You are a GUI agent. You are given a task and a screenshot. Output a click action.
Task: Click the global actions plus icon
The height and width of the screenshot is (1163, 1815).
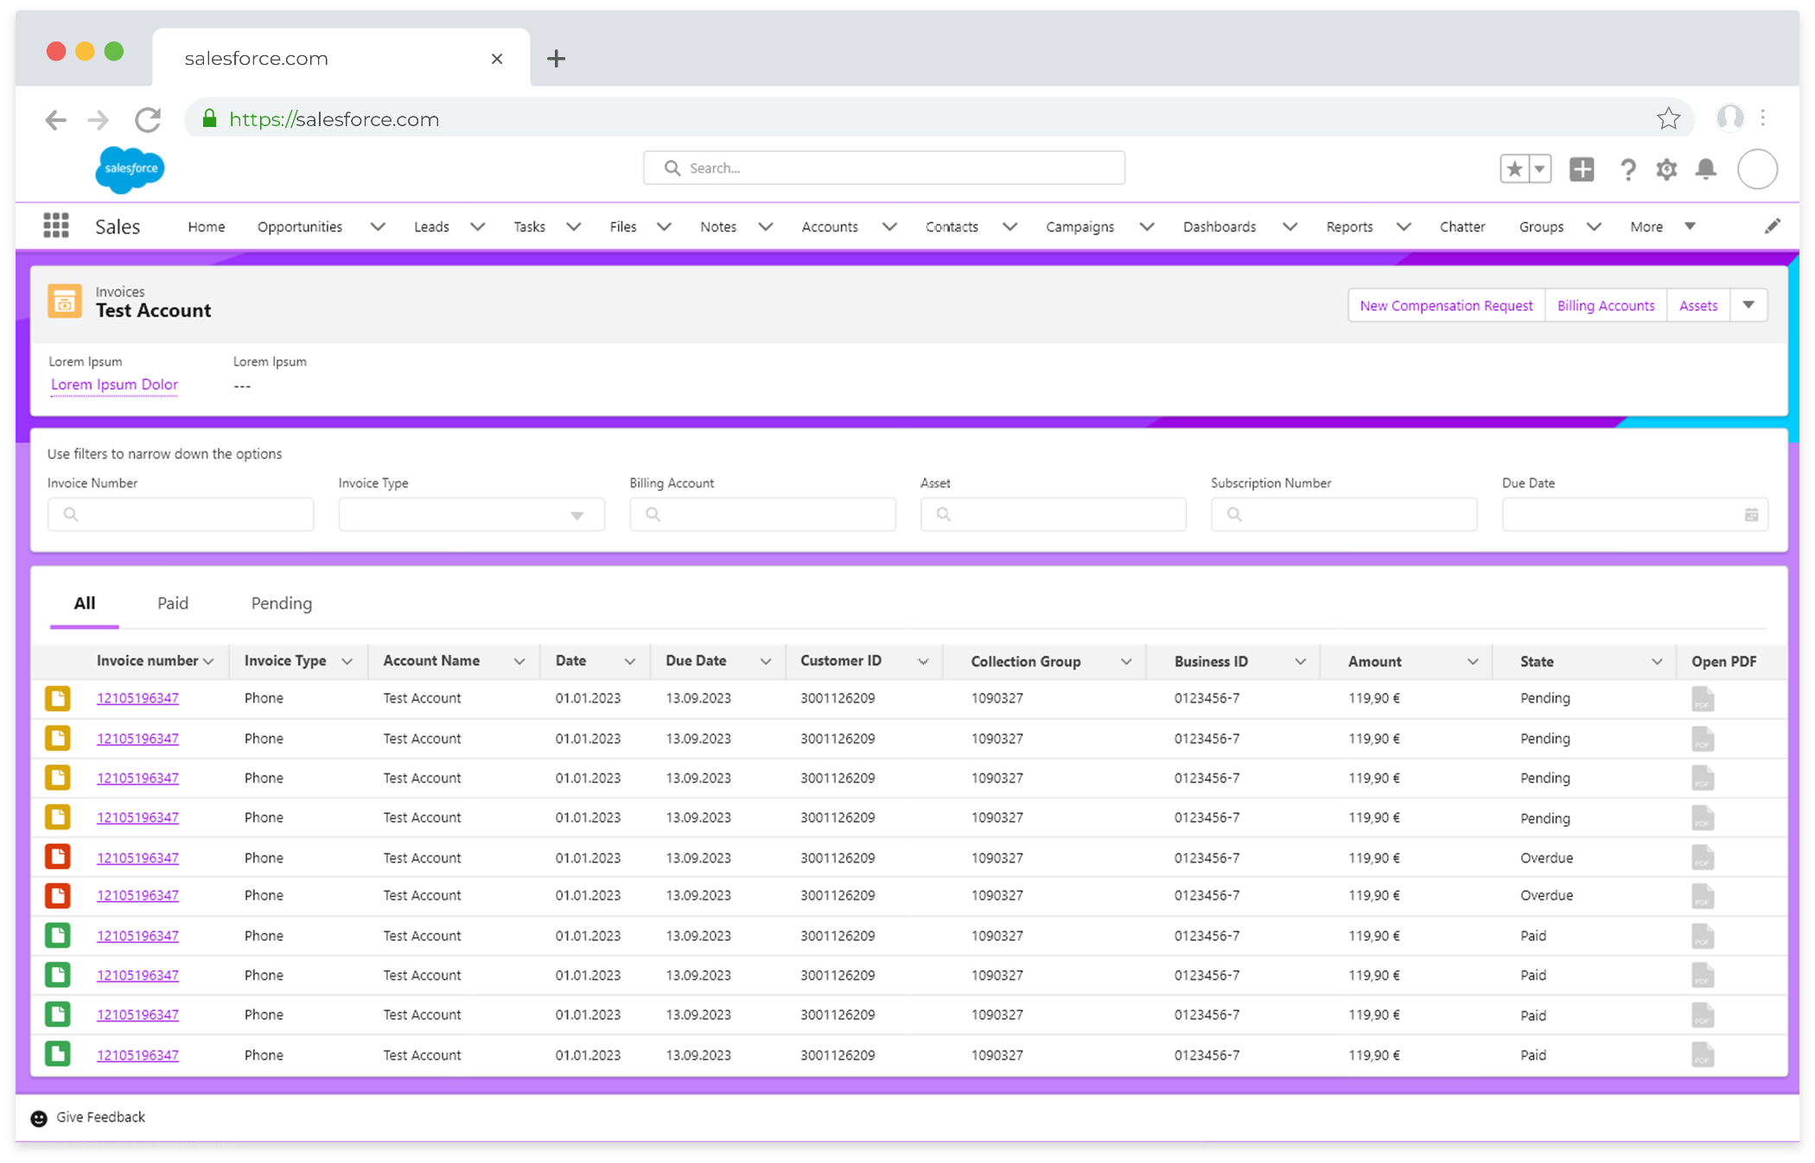[1582, 168]
